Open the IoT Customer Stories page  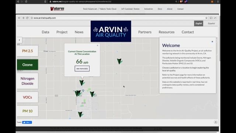tap(130, 9)
